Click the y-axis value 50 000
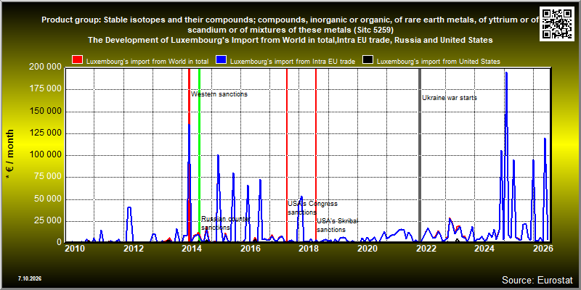Screen dimensions: 581x290 (x=47, y=199)
